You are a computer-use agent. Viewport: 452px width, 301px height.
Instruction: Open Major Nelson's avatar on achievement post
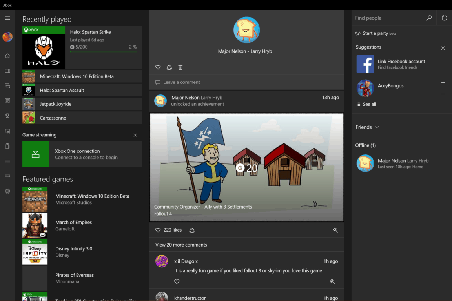point(160,101)
